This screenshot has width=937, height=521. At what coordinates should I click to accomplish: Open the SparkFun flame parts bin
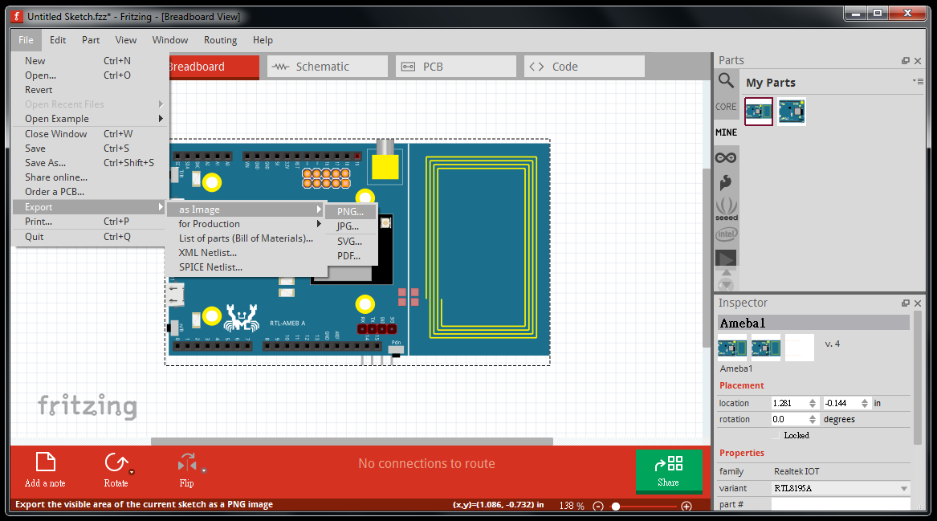pyautogui.click(x=726, y=182)
